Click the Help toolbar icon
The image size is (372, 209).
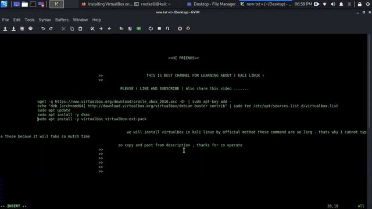180,28
